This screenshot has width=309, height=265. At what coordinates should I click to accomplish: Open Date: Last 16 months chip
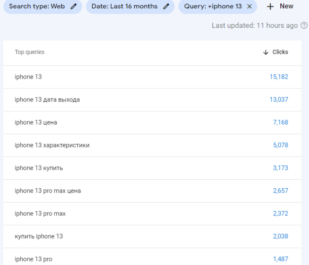130,6
